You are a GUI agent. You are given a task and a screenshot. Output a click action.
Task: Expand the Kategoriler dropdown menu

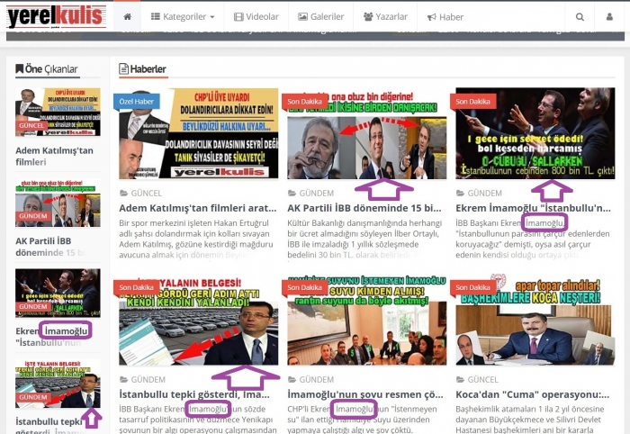pyautogui.click(x=183, y=16)
